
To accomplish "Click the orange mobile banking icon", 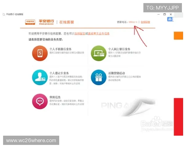I will click(40, 54).
